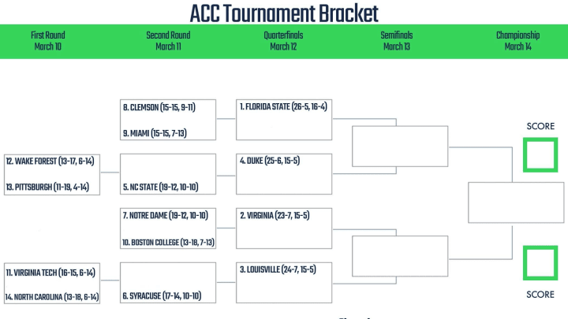This screenshot has height=319, width=568.
Task: Select 6. Syracuse entry
Action: [x=162, y=296]
